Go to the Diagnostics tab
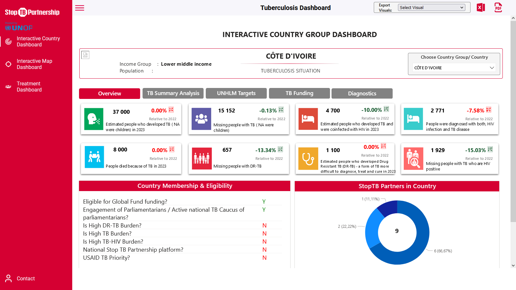This screenshot has width=516, height=290. (x=362, y=93)
